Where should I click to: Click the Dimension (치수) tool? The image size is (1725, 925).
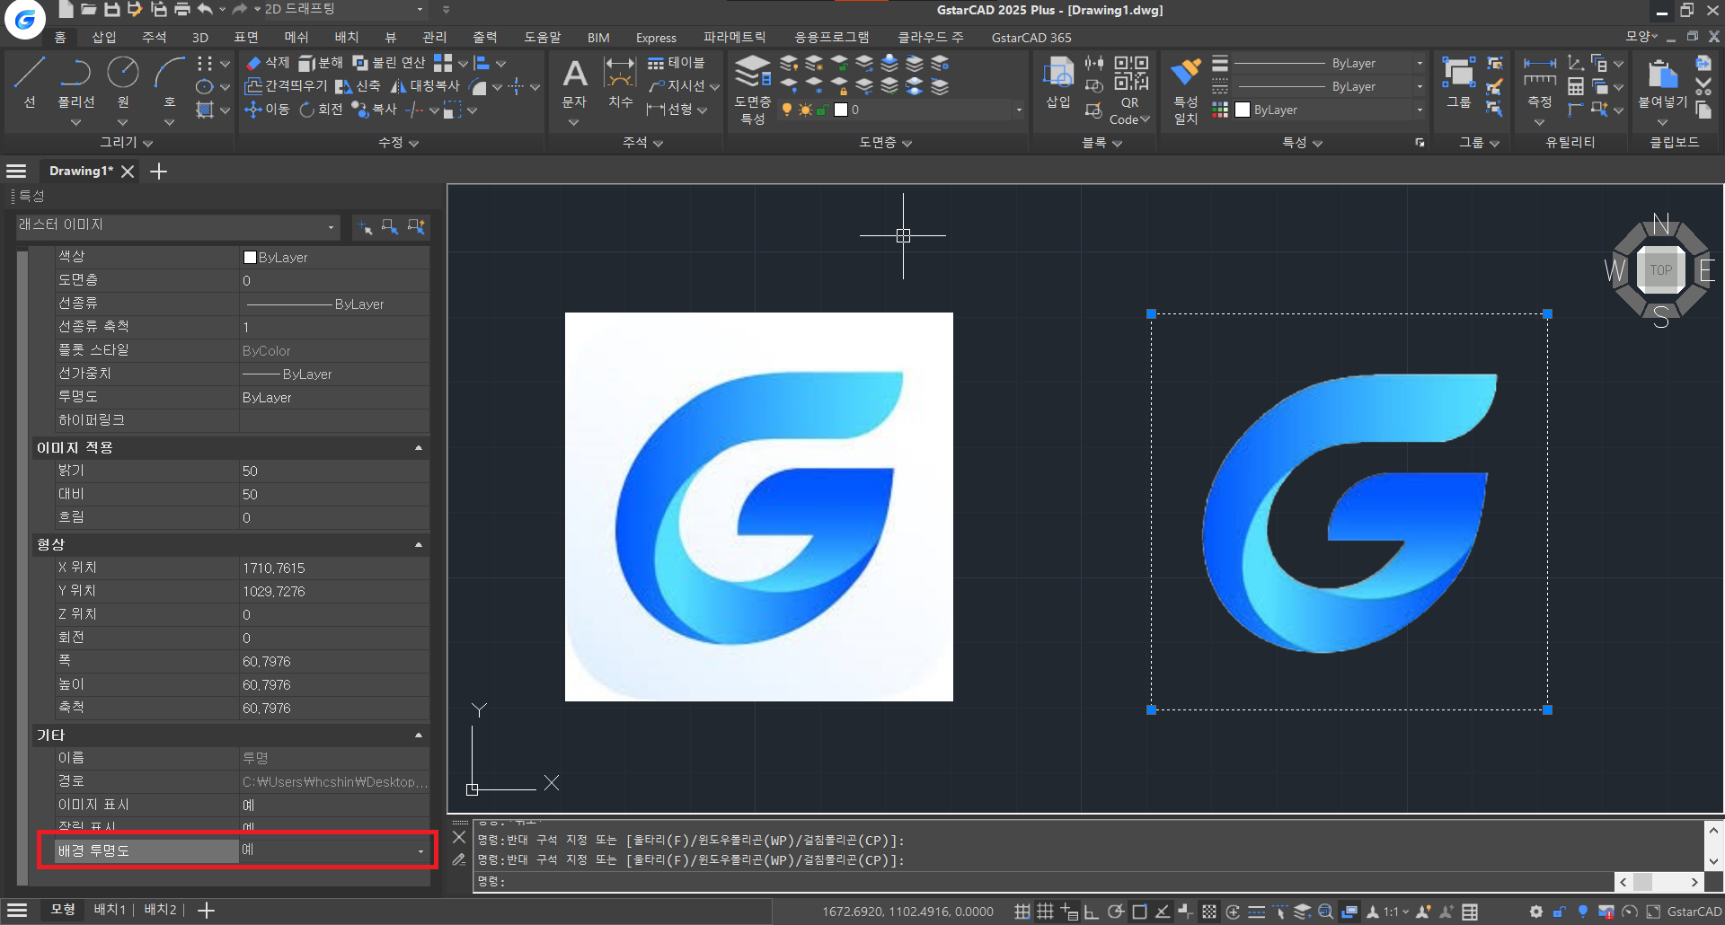pyautogui.click(x=620, y=82)
